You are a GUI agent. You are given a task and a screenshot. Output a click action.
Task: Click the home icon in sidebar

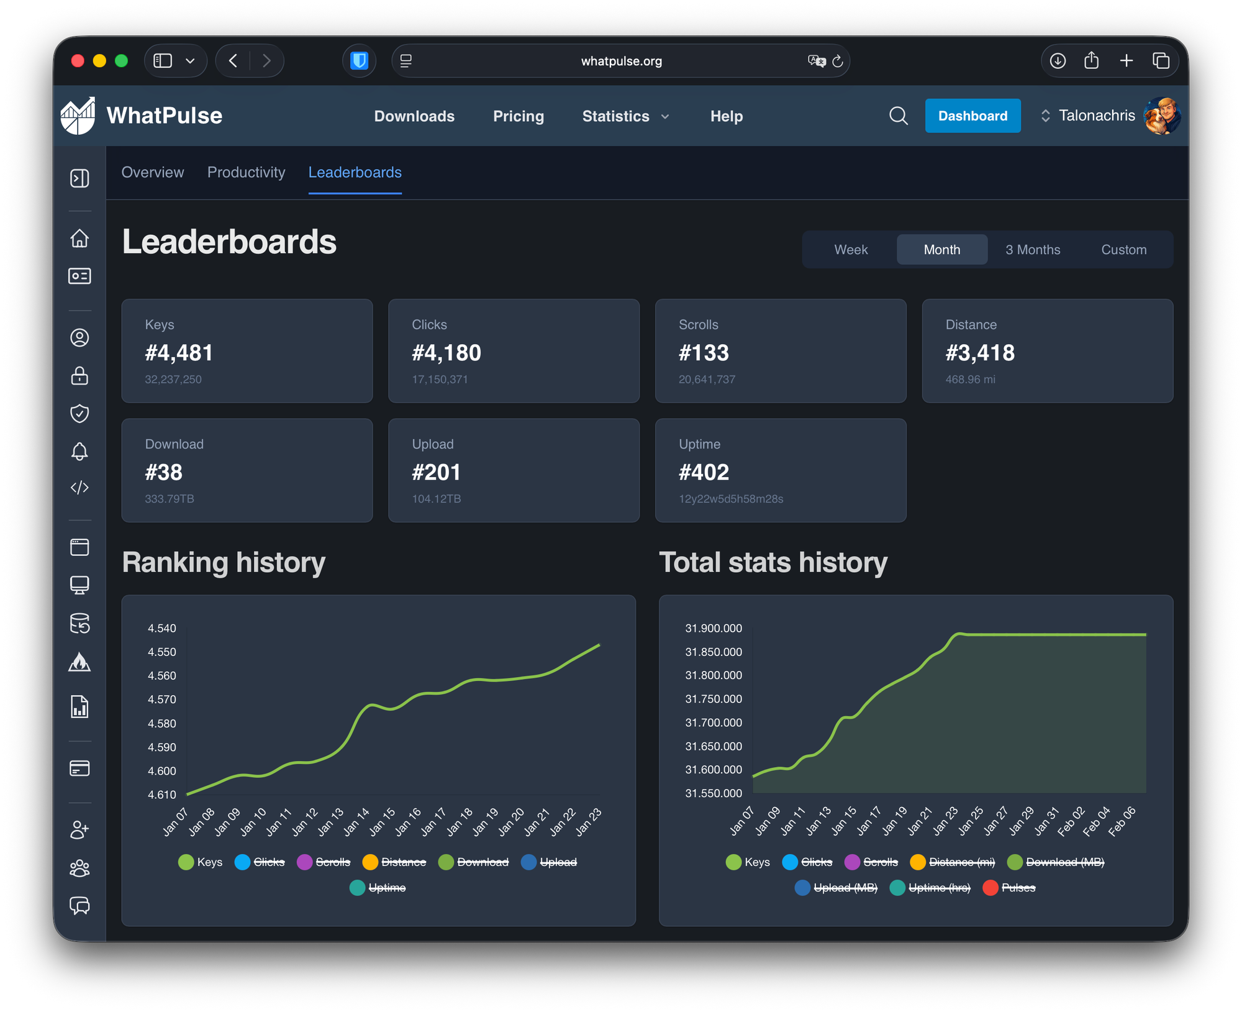(79, 238)
